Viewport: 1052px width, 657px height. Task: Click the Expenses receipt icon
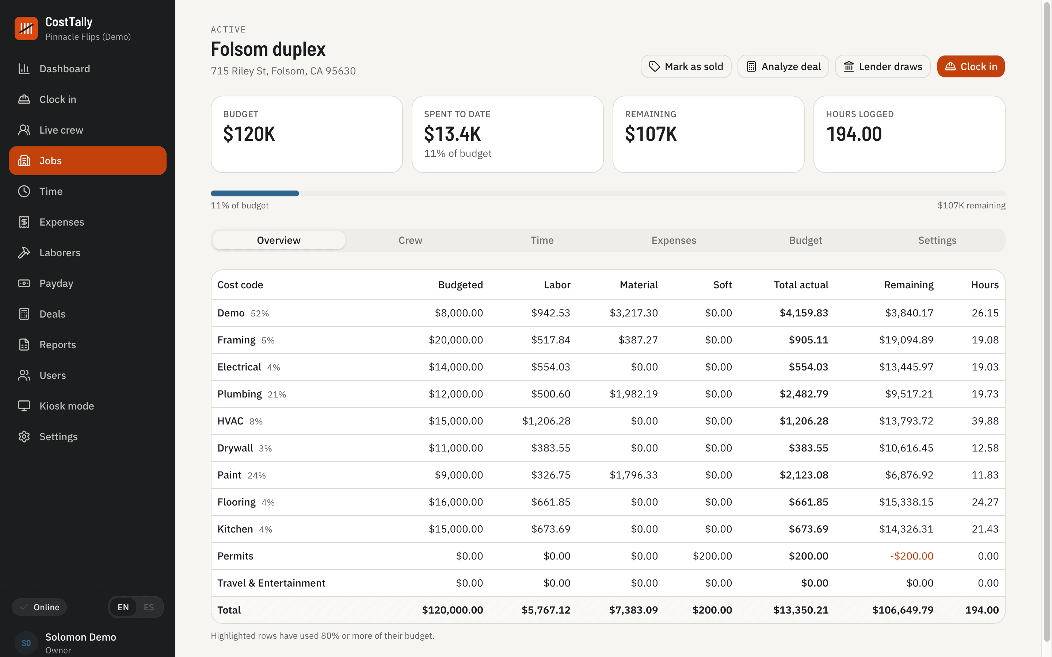pos(24,222)
